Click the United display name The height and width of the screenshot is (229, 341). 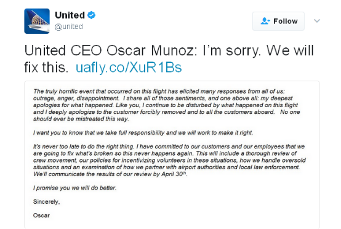tap(70, 15)
